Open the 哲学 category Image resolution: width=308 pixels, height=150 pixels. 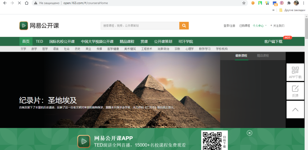tap(45, 49)
